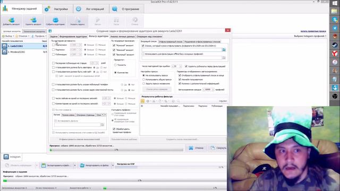Adjust the retry count on error spinner
Screen dimensions: 340x191
(x=177, y=66)
